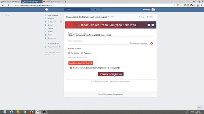Click the app rating question link
This screenshot has width=204, height=114.
point(111,81)
